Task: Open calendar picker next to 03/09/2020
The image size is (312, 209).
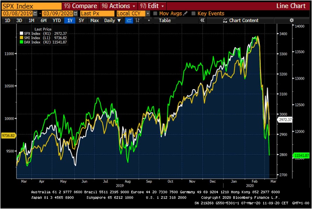Action: pyautogui.click(x=76, y=14)
